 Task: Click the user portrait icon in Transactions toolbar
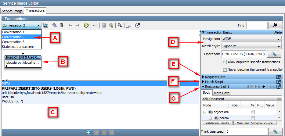tap(46, 25)
